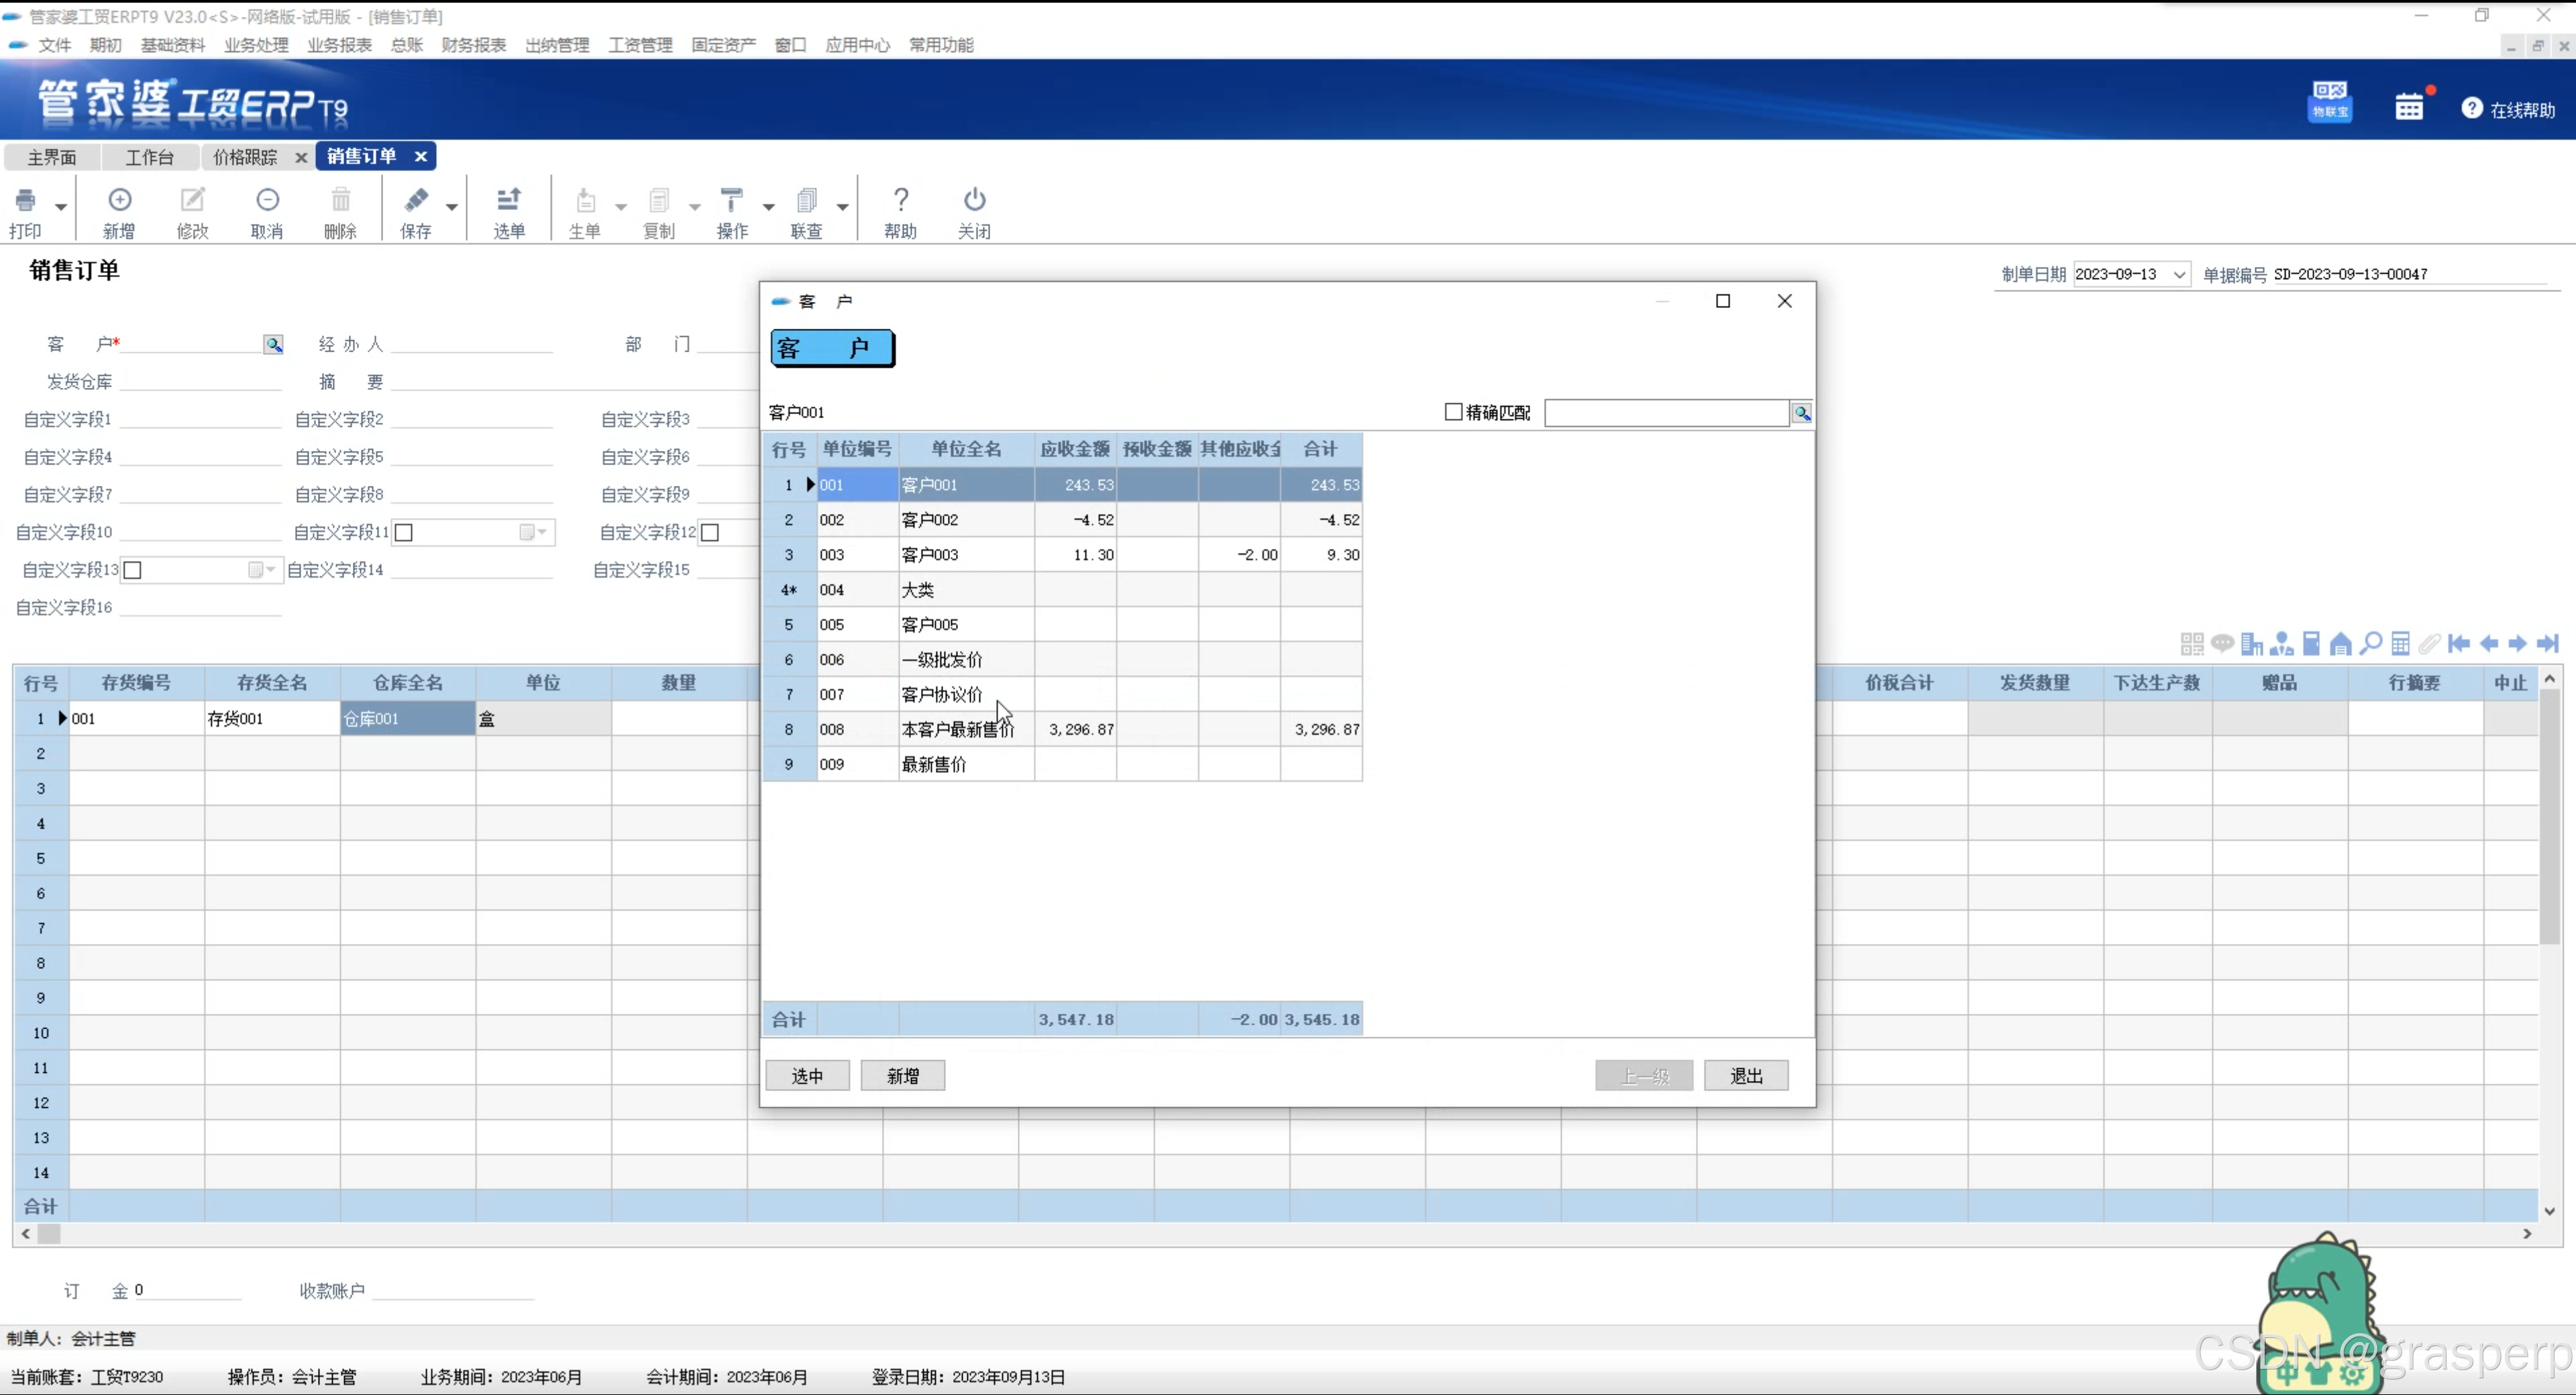The width and height of the screenshot is (2576, 1395).
Task: Click the 选中 button in dialog
Action: 807,1076
